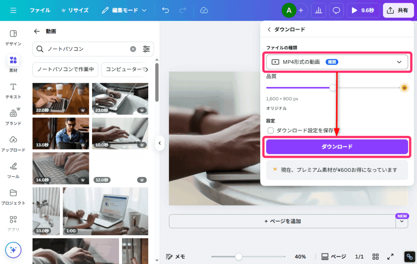Choose the 23.0秒 video thumbnail

pyautogui.click(x=120, y=99)
